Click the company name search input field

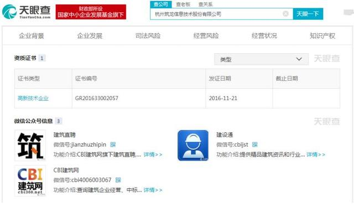click(221, 14)
